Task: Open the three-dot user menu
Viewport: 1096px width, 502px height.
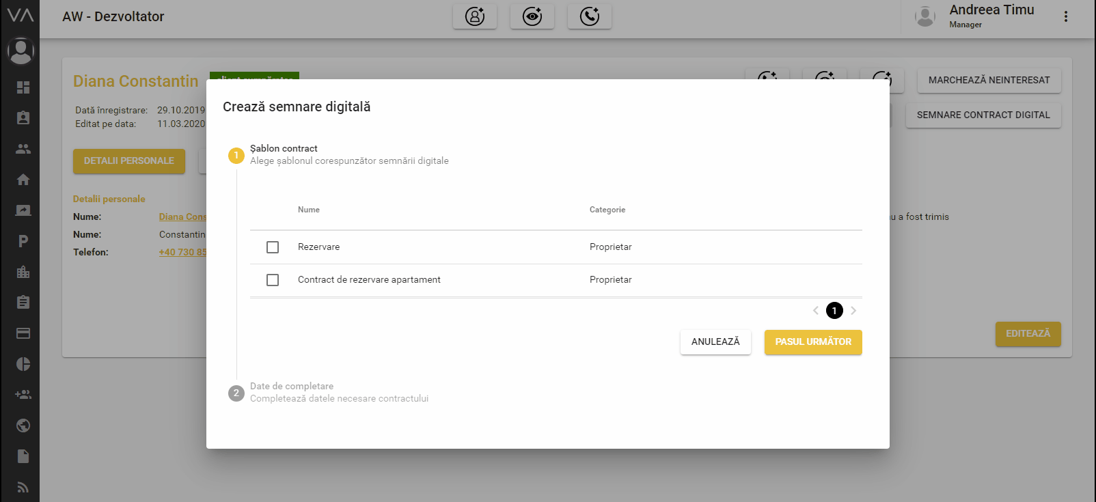Action: 1065,16
